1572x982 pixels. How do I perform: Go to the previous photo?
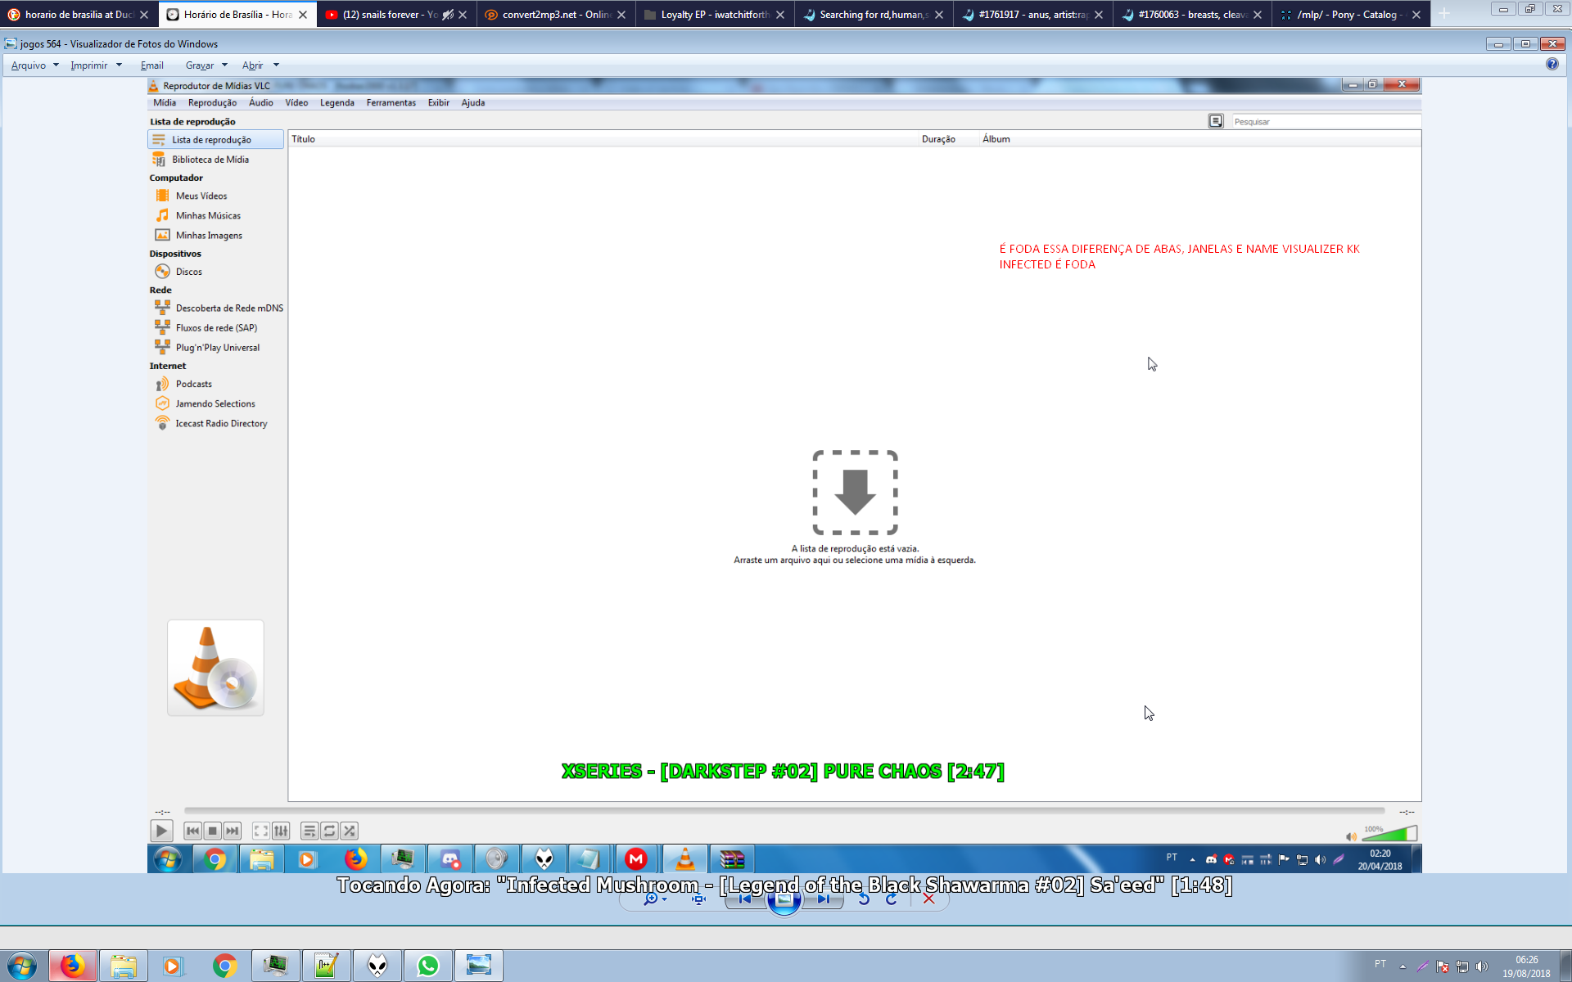pyautogui.click(x=744, y=899)
